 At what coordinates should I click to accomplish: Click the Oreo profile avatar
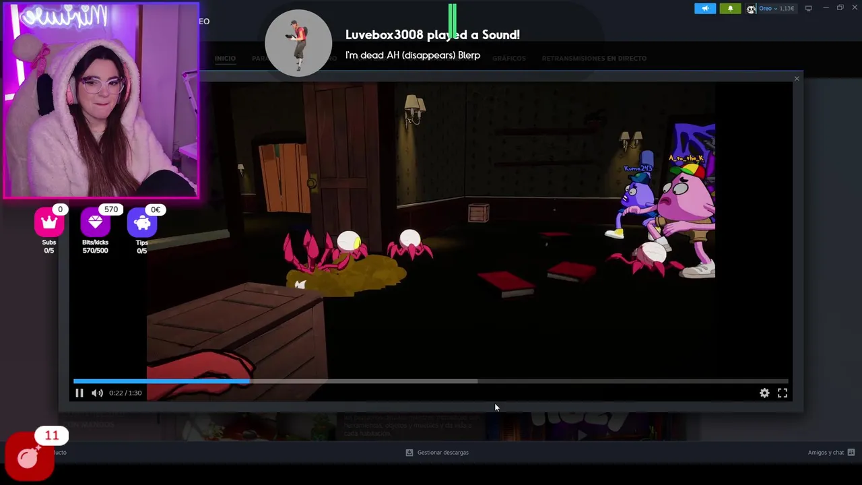(751, 9)
